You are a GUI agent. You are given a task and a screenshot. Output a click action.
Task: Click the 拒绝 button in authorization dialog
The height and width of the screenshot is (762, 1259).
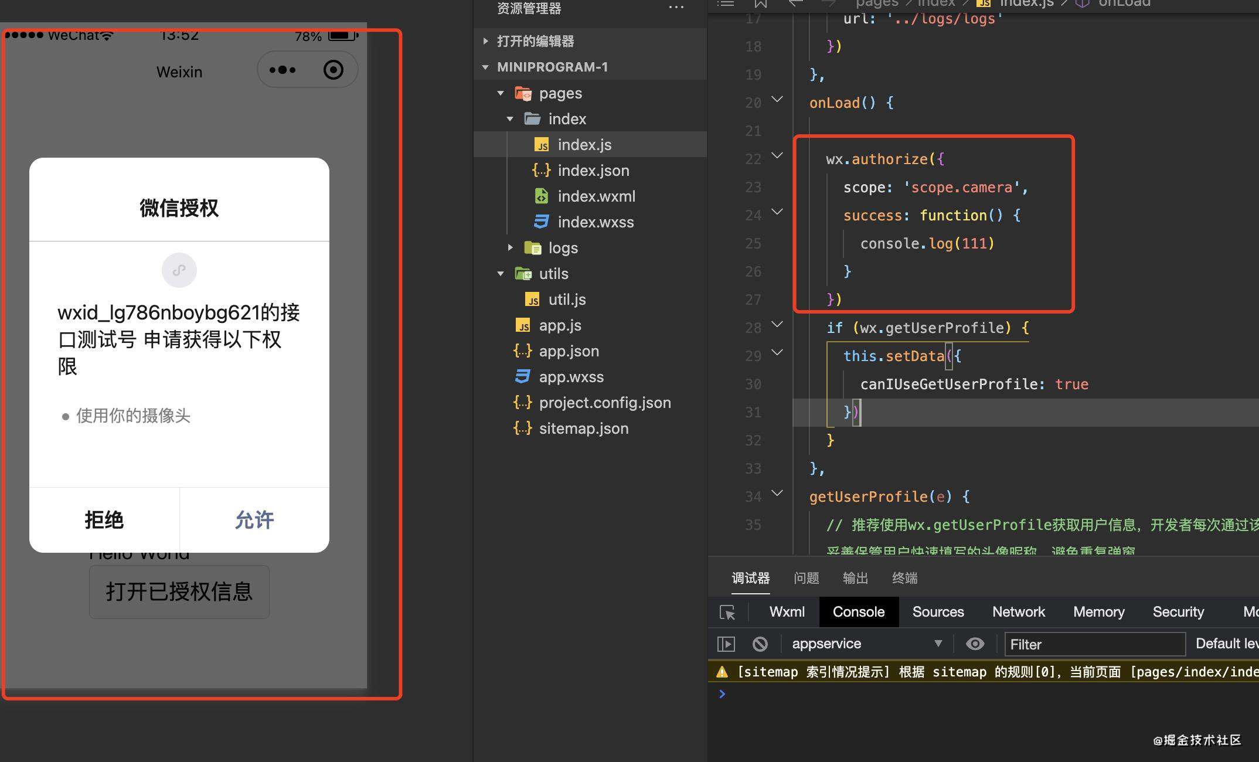(x=104, y=520)
